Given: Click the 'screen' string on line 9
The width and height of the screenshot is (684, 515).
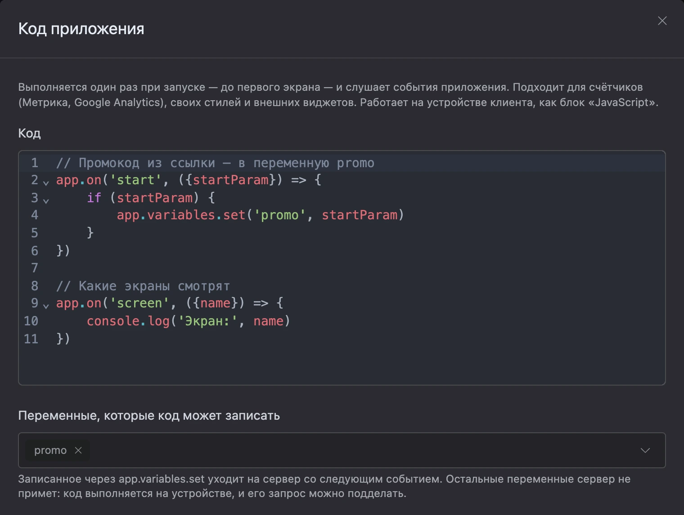Looking at the screenshot, I should point(139,303).
